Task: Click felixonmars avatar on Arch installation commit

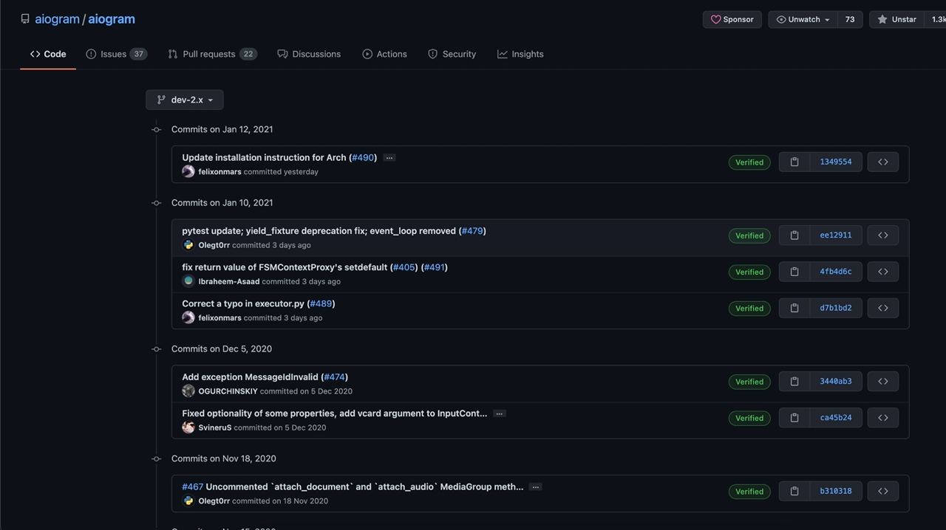Action: (188, 171)
